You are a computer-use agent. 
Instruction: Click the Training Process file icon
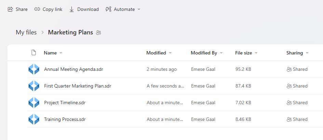34,119
